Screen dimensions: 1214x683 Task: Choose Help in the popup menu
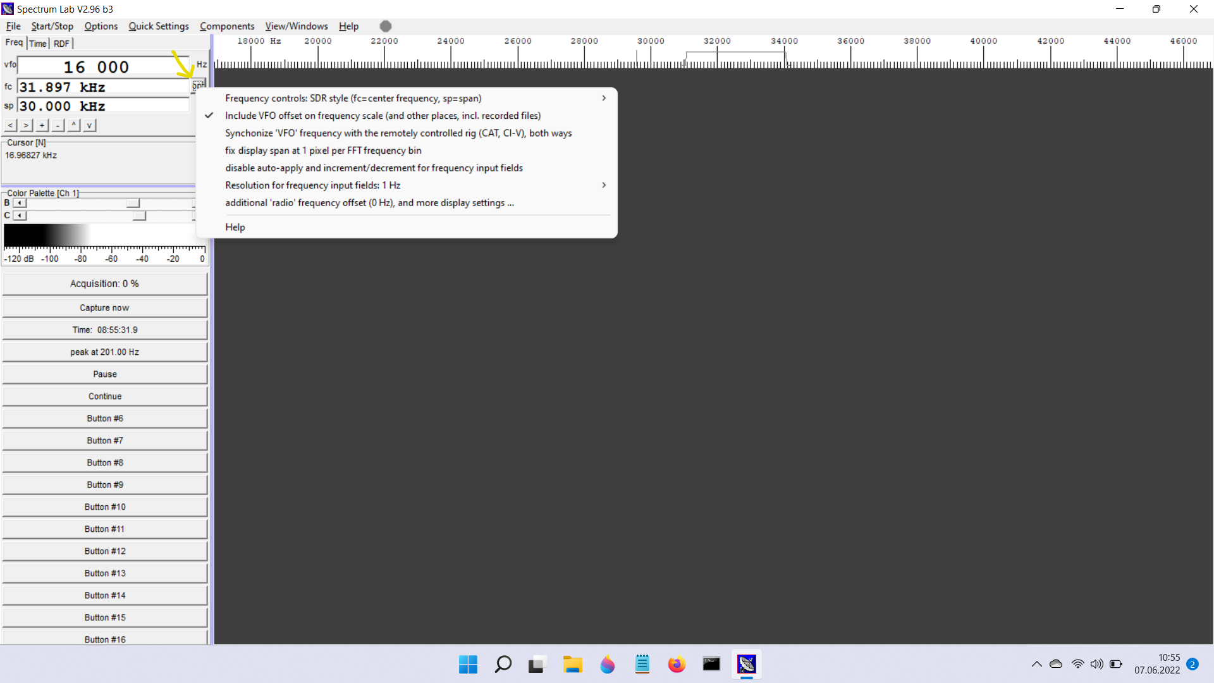point(407,227)
